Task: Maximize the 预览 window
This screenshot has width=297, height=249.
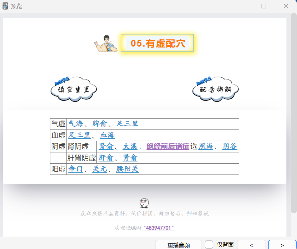Action: (x=264, y=6)
